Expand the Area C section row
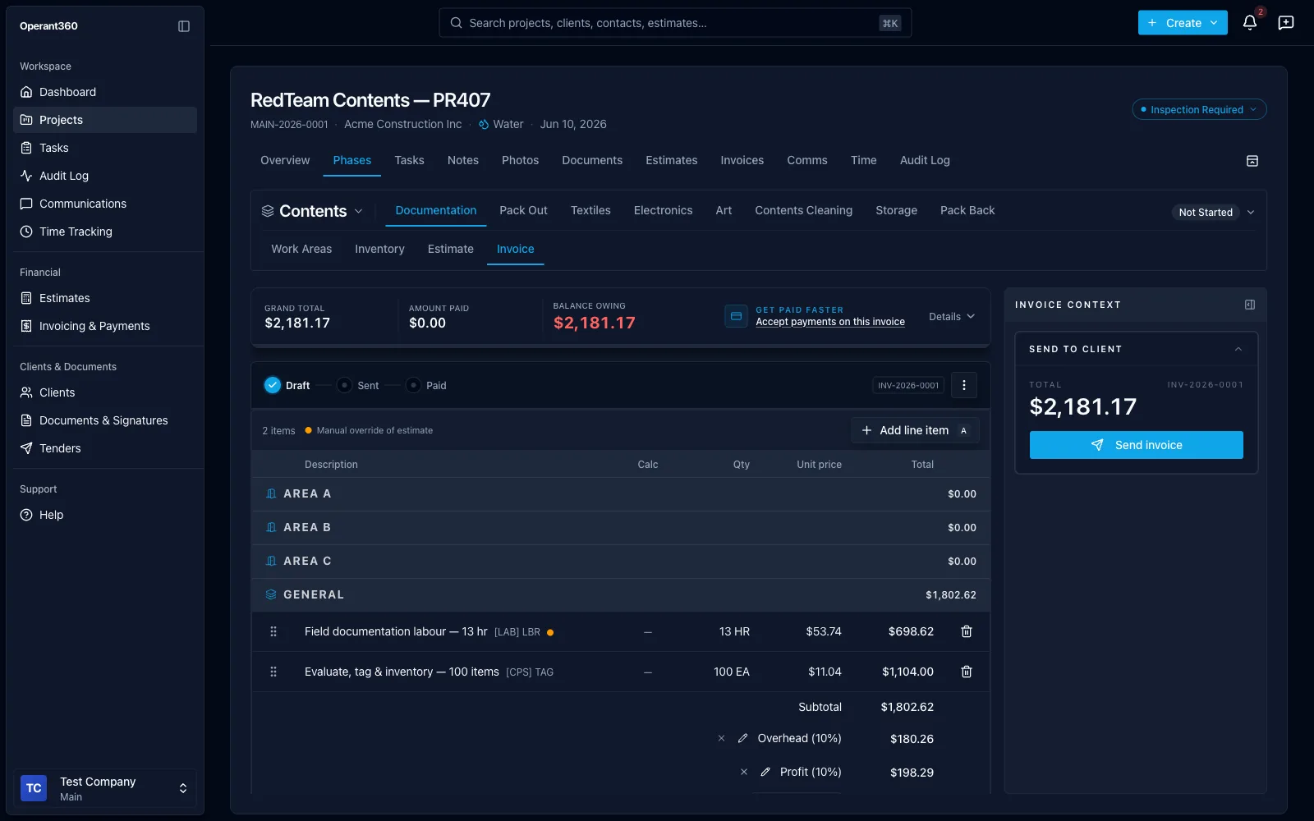Image resolution: width=1314 pixels, height=821 pixels. [x=621, y=561]
